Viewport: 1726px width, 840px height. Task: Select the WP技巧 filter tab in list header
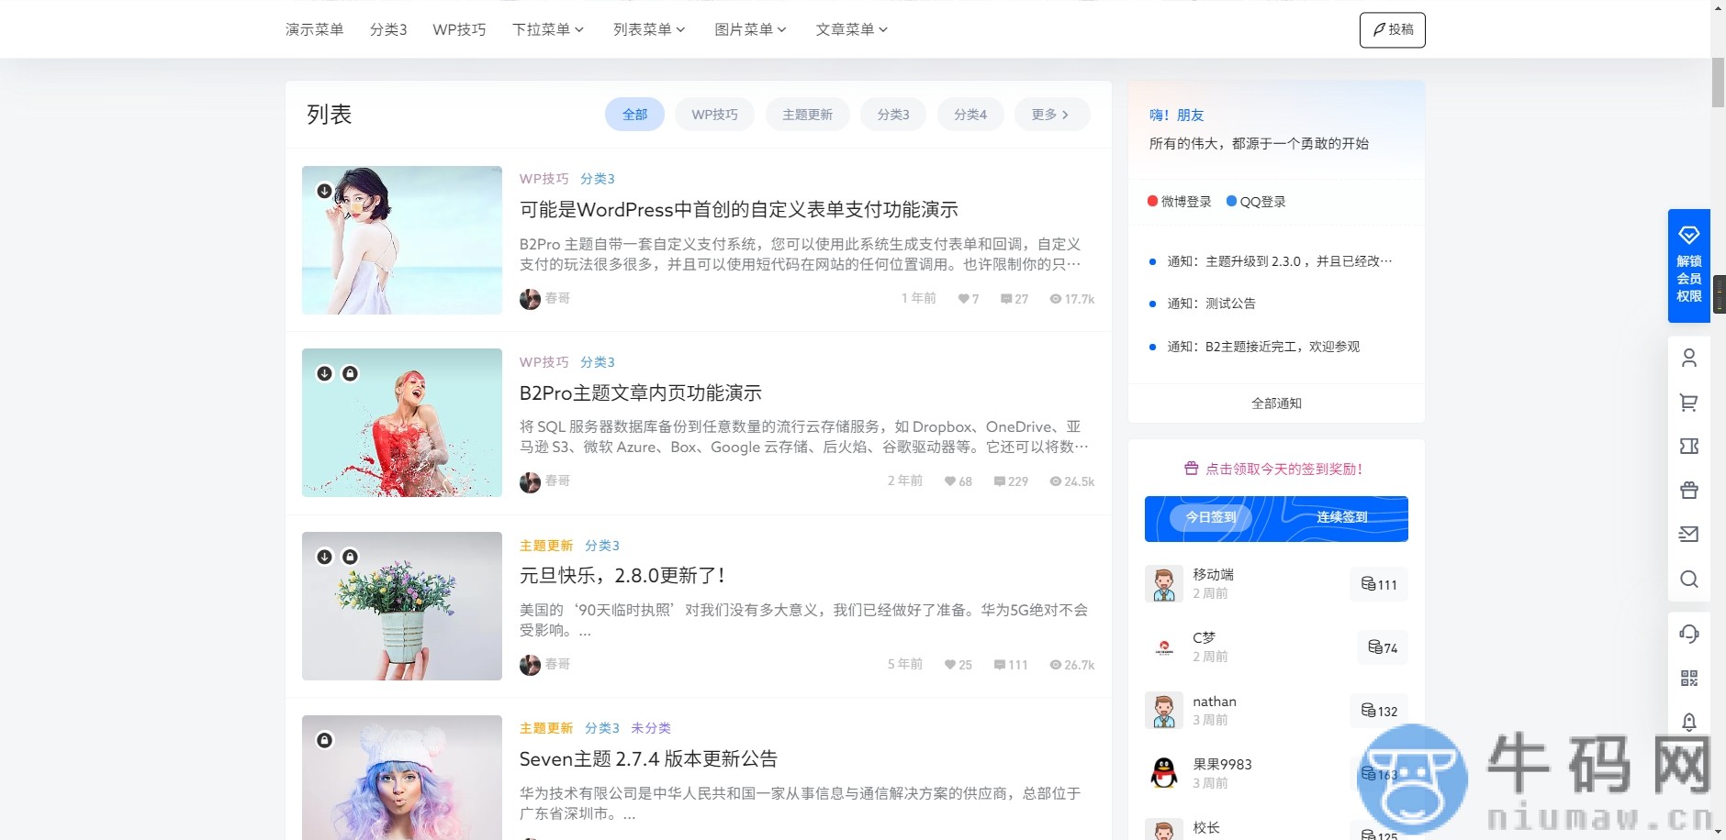tap(714, 115)
